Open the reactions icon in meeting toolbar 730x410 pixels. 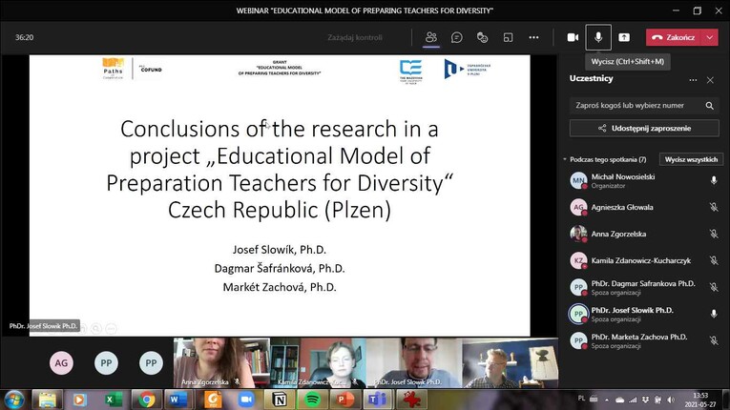(x=483, y=37)
